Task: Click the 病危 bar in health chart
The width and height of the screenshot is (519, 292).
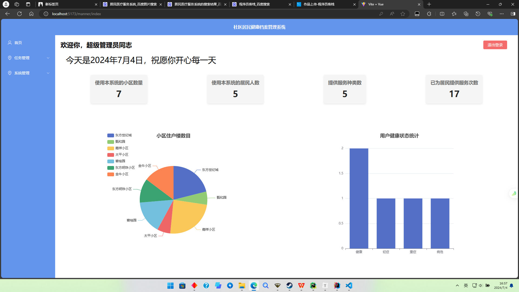Action: [x=440, y=223]
